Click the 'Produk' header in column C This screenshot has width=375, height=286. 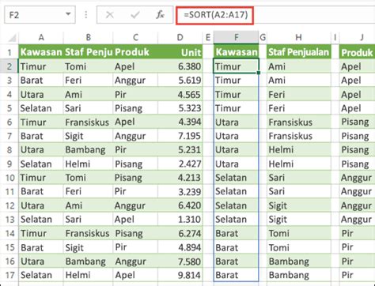(135, 52)
